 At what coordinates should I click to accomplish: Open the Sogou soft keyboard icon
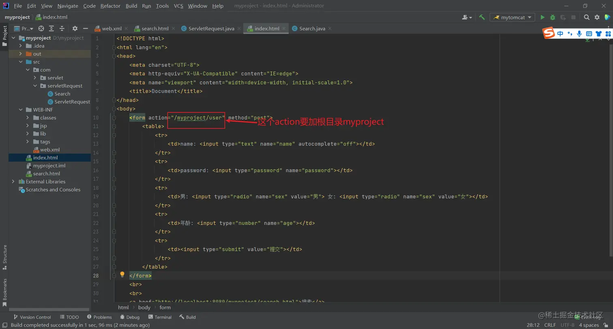click(x=589, y=34)
